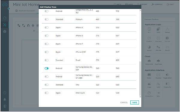Toggle the magnet snap icon

pyautogui.click(x=28, y=25)
